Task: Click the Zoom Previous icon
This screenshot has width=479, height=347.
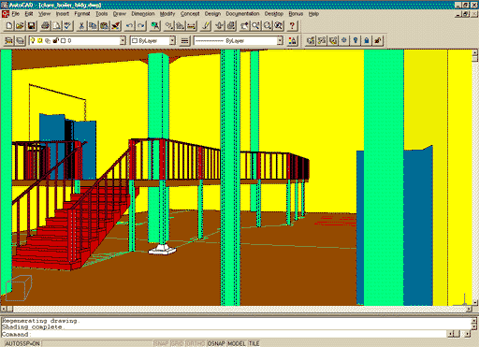Action: (x=279, y=25)
